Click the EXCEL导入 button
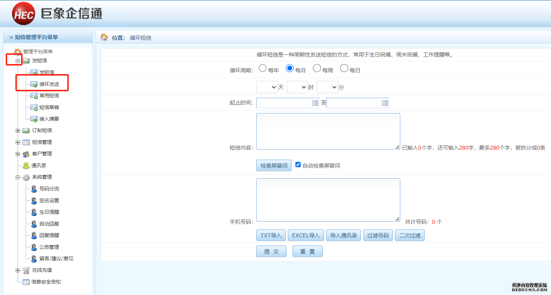Screen dimensions: 551x295 click(305, 235)
